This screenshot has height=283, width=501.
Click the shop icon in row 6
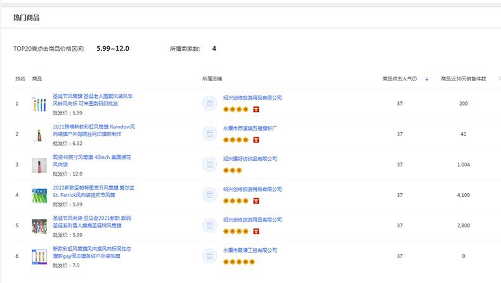210,256
